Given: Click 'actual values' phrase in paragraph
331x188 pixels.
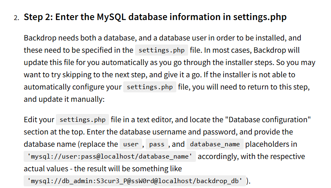Looking at the screenshot, I should 46,169.
